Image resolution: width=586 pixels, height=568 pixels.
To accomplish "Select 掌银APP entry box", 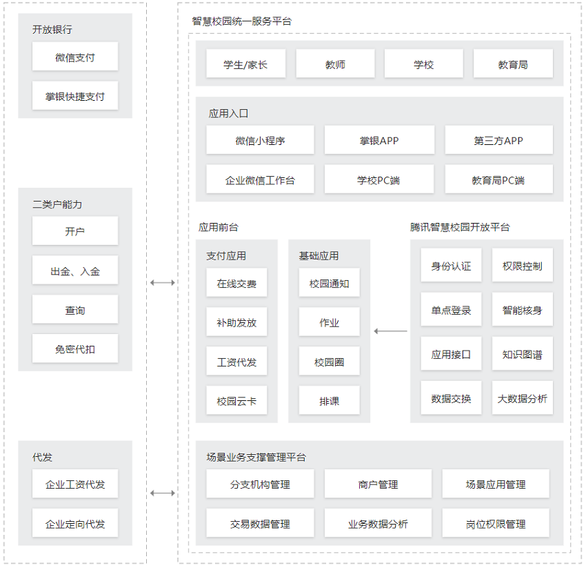I will 379,140.
